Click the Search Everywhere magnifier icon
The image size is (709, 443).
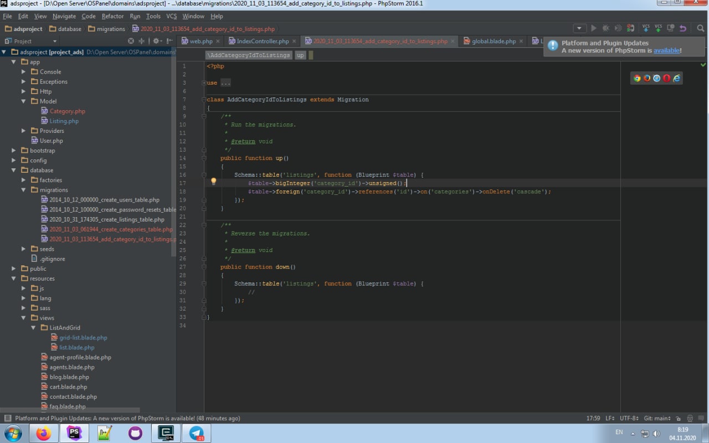[x=700, y=28]
